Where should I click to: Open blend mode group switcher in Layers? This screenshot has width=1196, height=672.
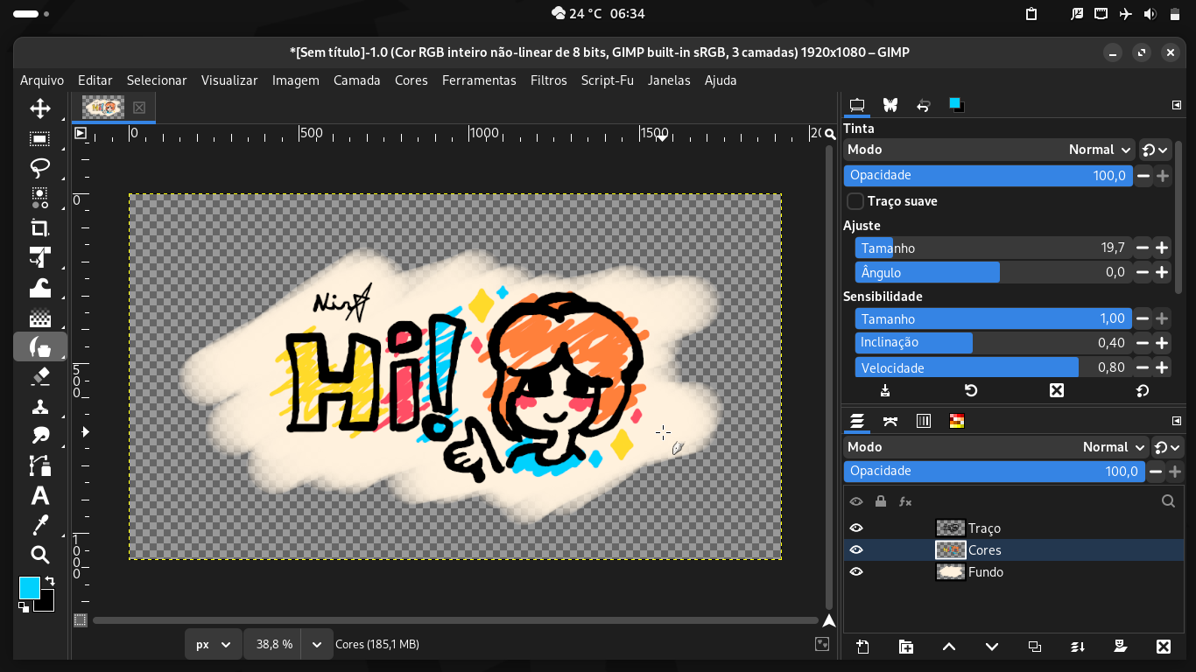[x=1168, y=447]
